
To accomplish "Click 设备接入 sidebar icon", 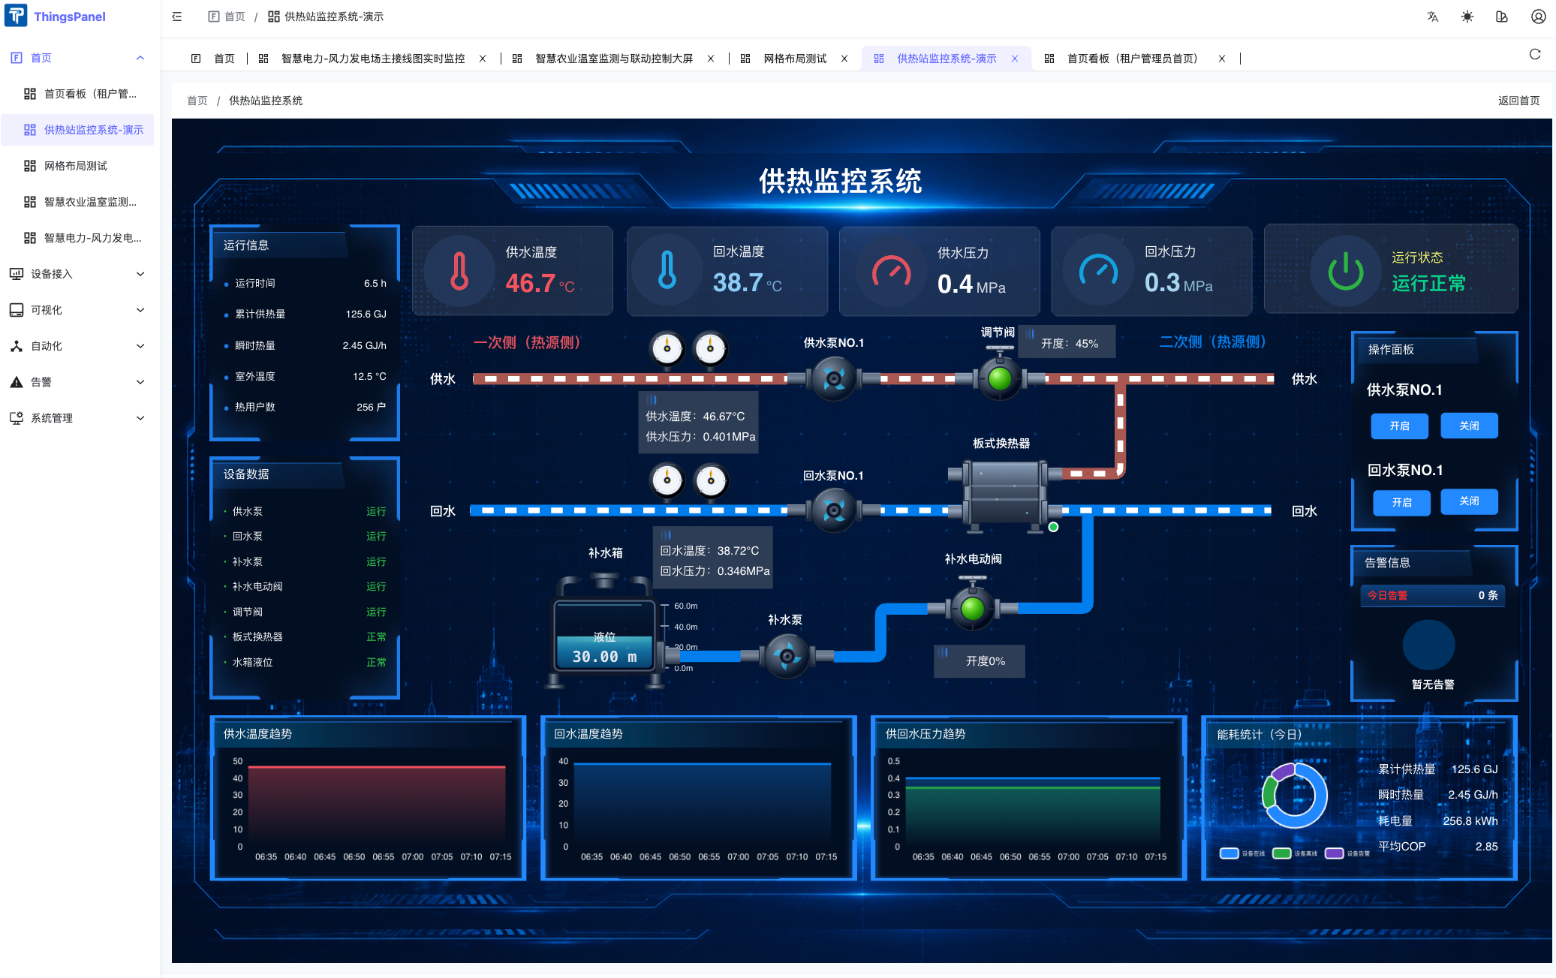I will pos(16,274).
